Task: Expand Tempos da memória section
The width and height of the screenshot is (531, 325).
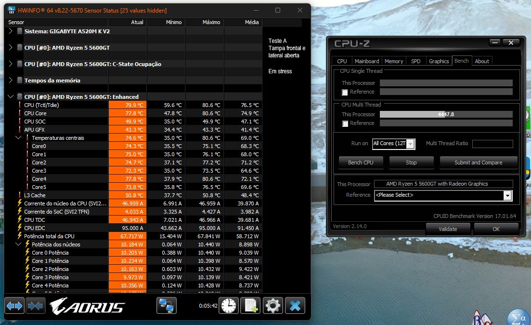Action: pos(11,80)
